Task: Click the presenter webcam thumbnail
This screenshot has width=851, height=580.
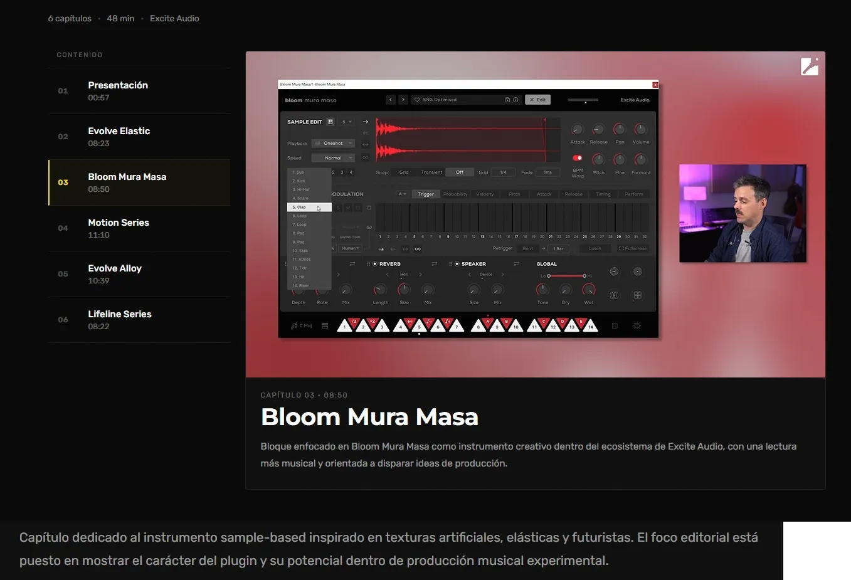Action: coord(743,213)
